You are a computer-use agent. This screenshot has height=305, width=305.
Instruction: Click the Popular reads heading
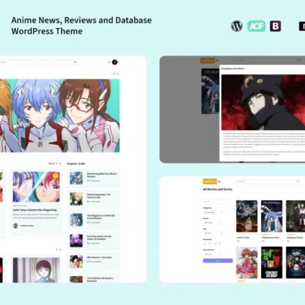(x=76, y=164)
